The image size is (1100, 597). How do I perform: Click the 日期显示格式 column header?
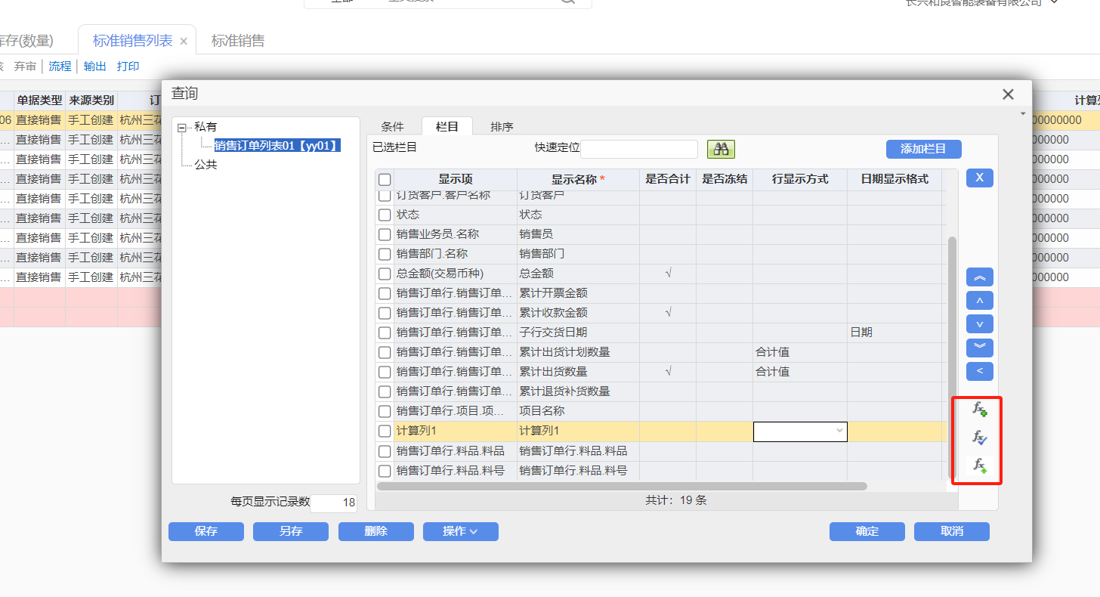(x=895, y=179)
